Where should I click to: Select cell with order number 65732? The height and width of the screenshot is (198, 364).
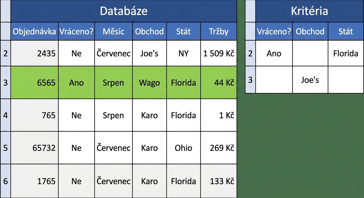tap(34, 148)
